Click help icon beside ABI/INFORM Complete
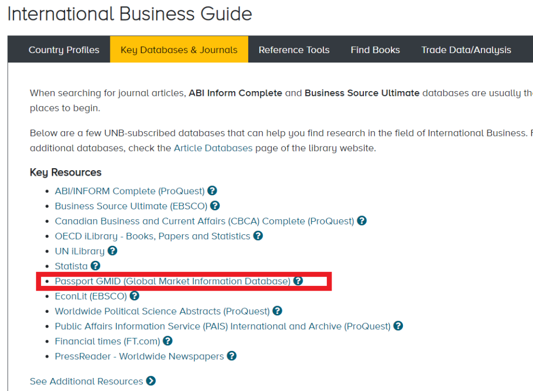533x391 pixels. (212, 191)
